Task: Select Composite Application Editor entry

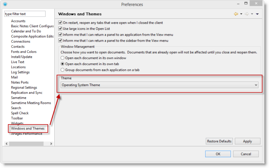Action: coord(32,36)
